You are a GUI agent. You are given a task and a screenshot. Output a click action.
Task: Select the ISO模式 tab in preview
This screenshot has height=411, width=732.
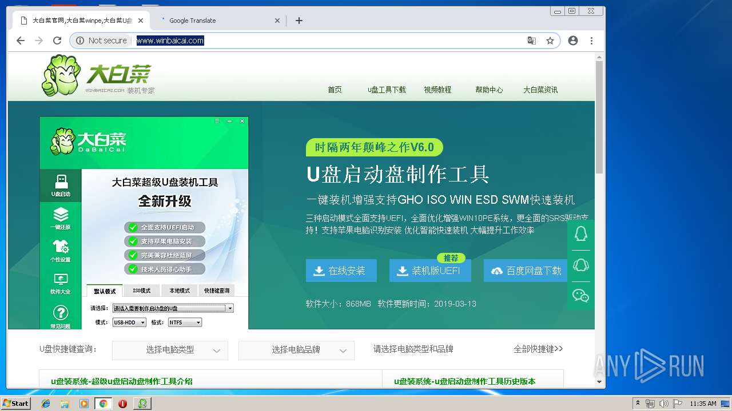click(x=141, y=291)
